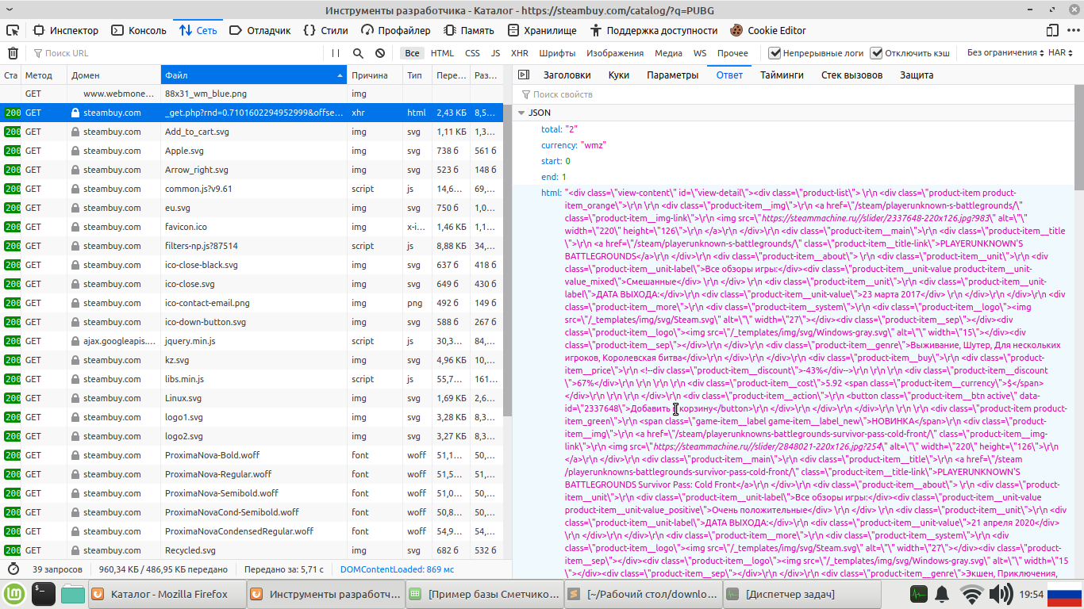1084x609 pixels.
Task: Open file manager folder icon
Action: [72, 593]
